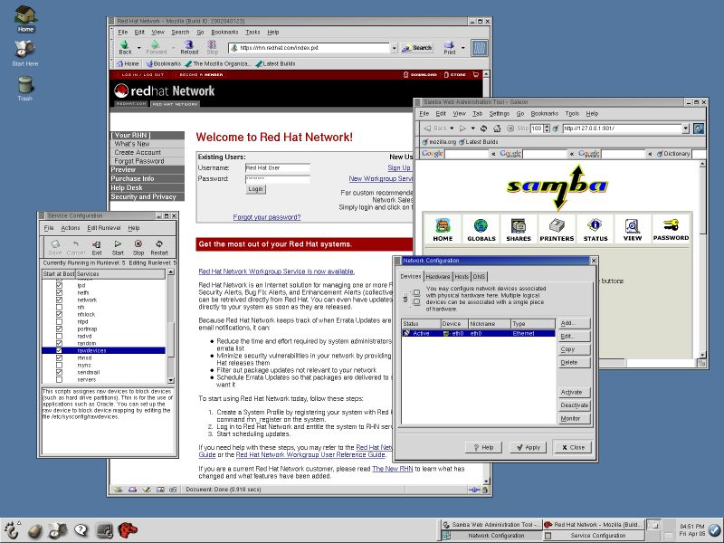Open the GNOME foot main menu
Viewport: 724px width, 543px height.
12,530
